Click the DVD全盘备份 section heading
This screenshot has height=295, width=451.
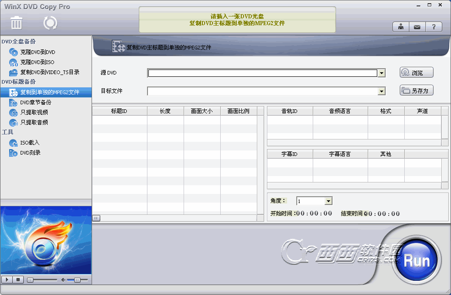[x=19, y=41]
